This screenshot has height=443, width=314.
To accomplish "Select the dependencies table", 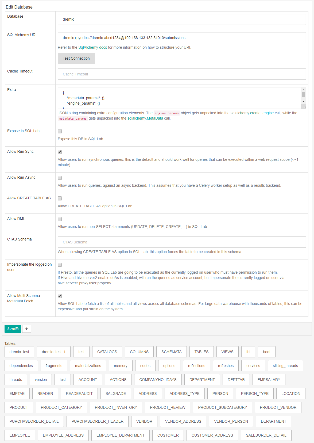I will coord(21,366).
